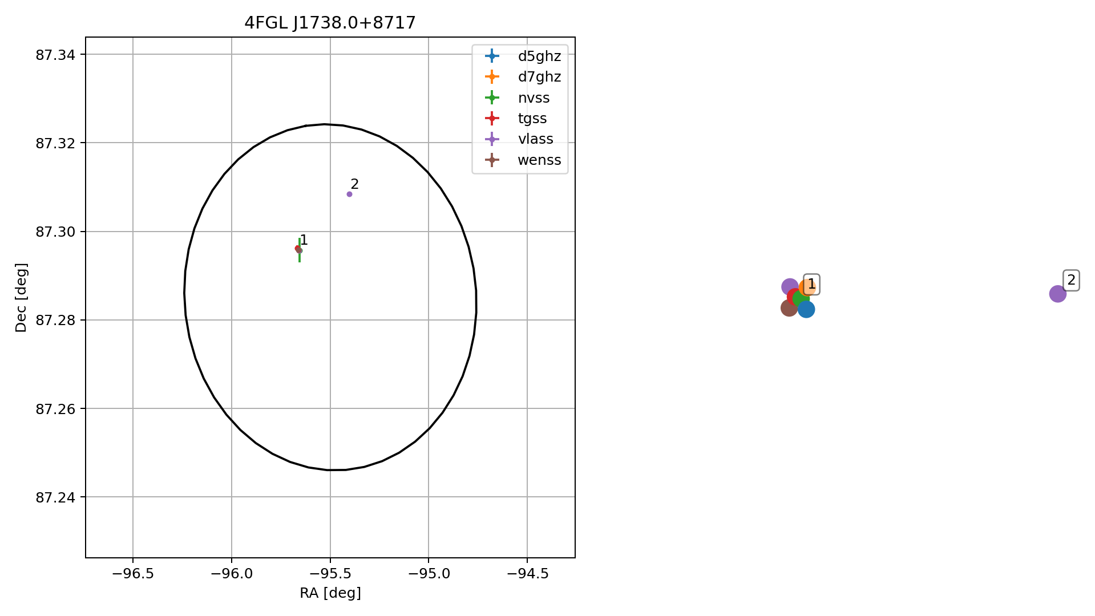1095x616 pixels.
Task: Click the nvss legend label
Action: [x=534, y=98]
